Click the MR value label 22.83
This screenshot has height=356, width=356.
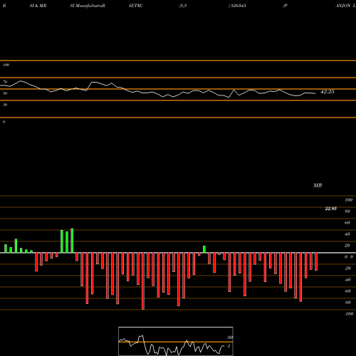click(330, 209)
